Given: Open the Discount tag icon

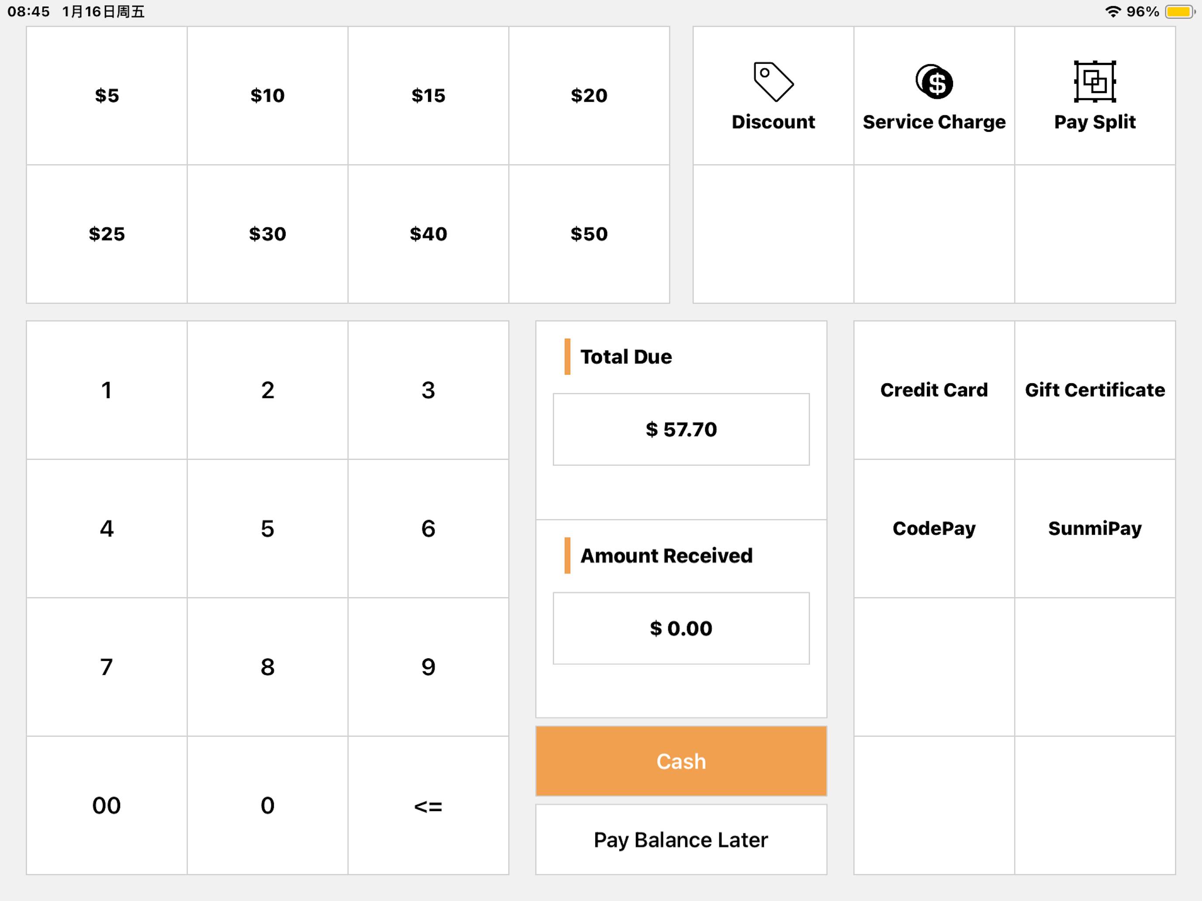Looking at the screenshot, I should 773,82.
